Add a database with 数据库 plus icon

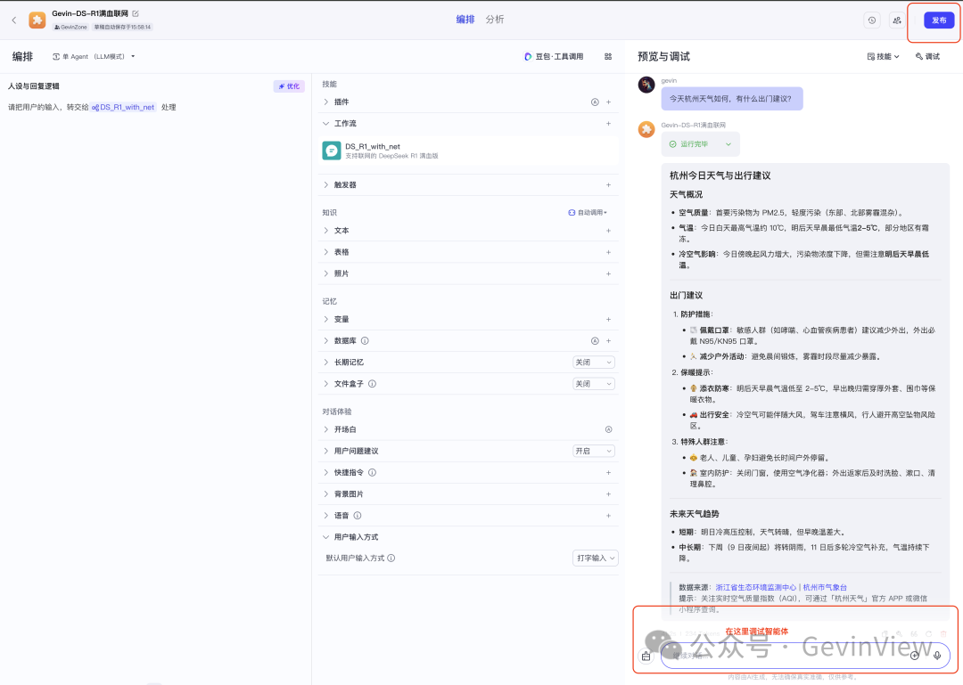pos(609,340)
